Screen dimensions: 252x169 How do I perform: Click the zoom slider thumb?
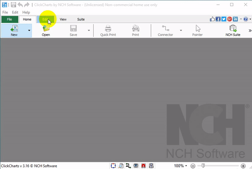[x=203, y=166]
